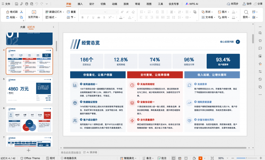Toggle align left paragraph
Screen dimensions: 265x160
(x=141, y=17)
